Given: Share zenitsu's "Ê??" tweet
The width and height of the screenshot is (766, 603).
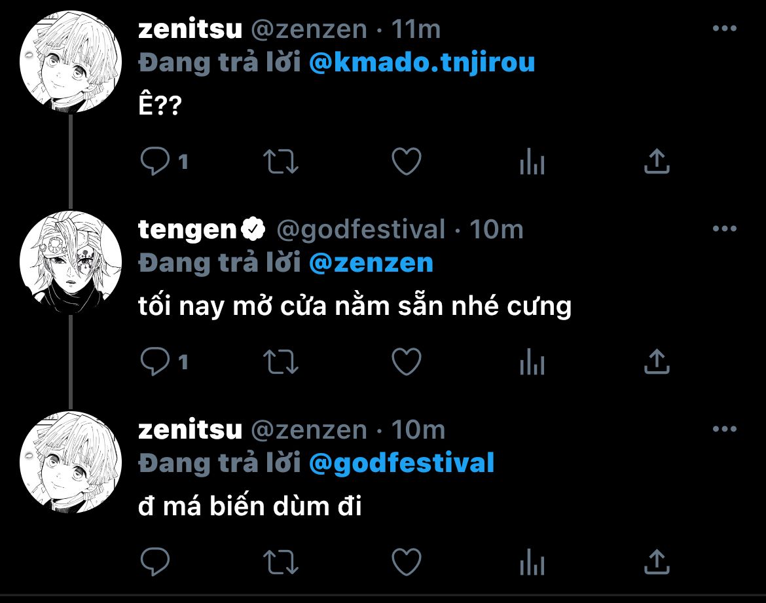Looking at the screenshot, I should (x=657, y=162).
